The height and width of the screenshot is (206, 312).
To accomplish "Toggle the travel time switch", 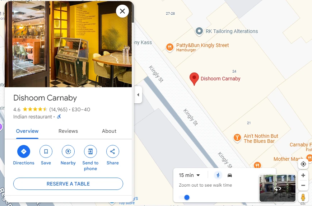I will point(184,197).
